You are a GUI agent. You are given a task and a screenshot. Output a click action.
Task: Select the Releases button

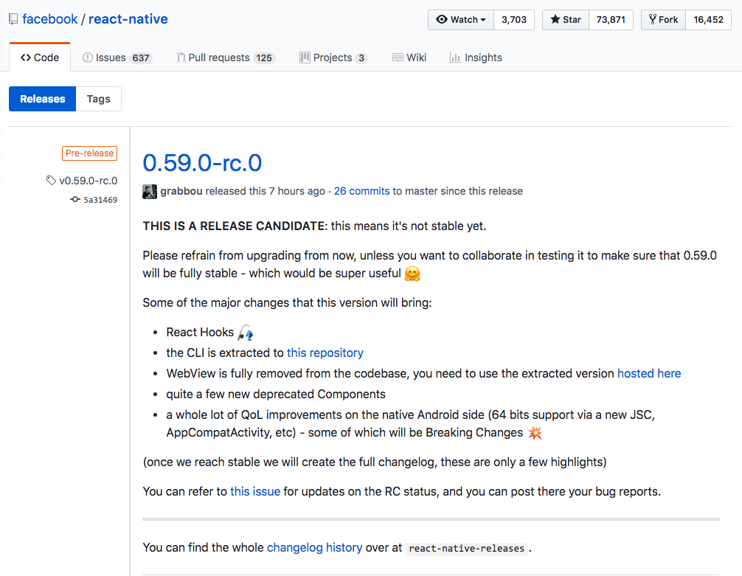(x=43, y=99)
